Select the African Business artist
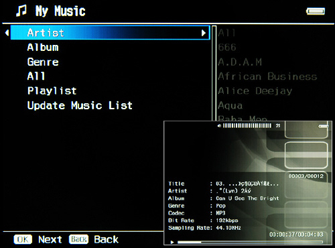The image size is (335, 248). point(267,76)
